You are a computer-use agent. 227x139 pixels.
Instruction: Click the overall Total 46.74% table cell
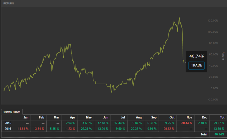(219, 134)
